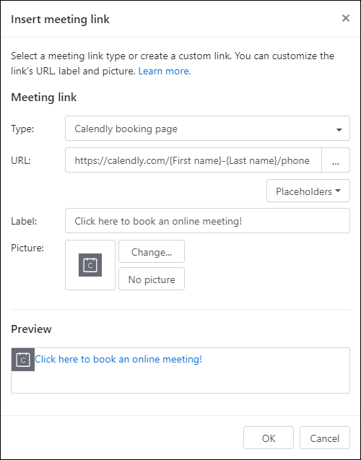Click the "URL:" field caption
Image resolution: width=361 pixels, height=460 pixels.
coord(21,160)
